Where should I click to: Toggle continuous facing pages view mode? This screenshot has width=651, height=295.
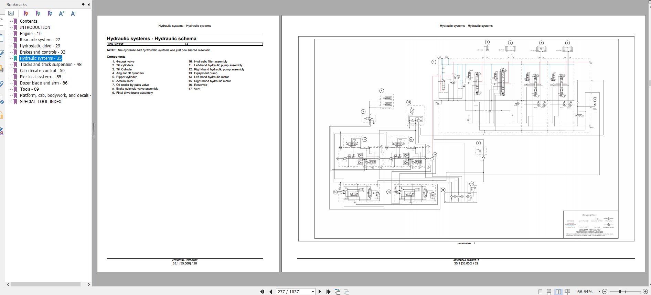pyautogui.click(x=567, y=292)
